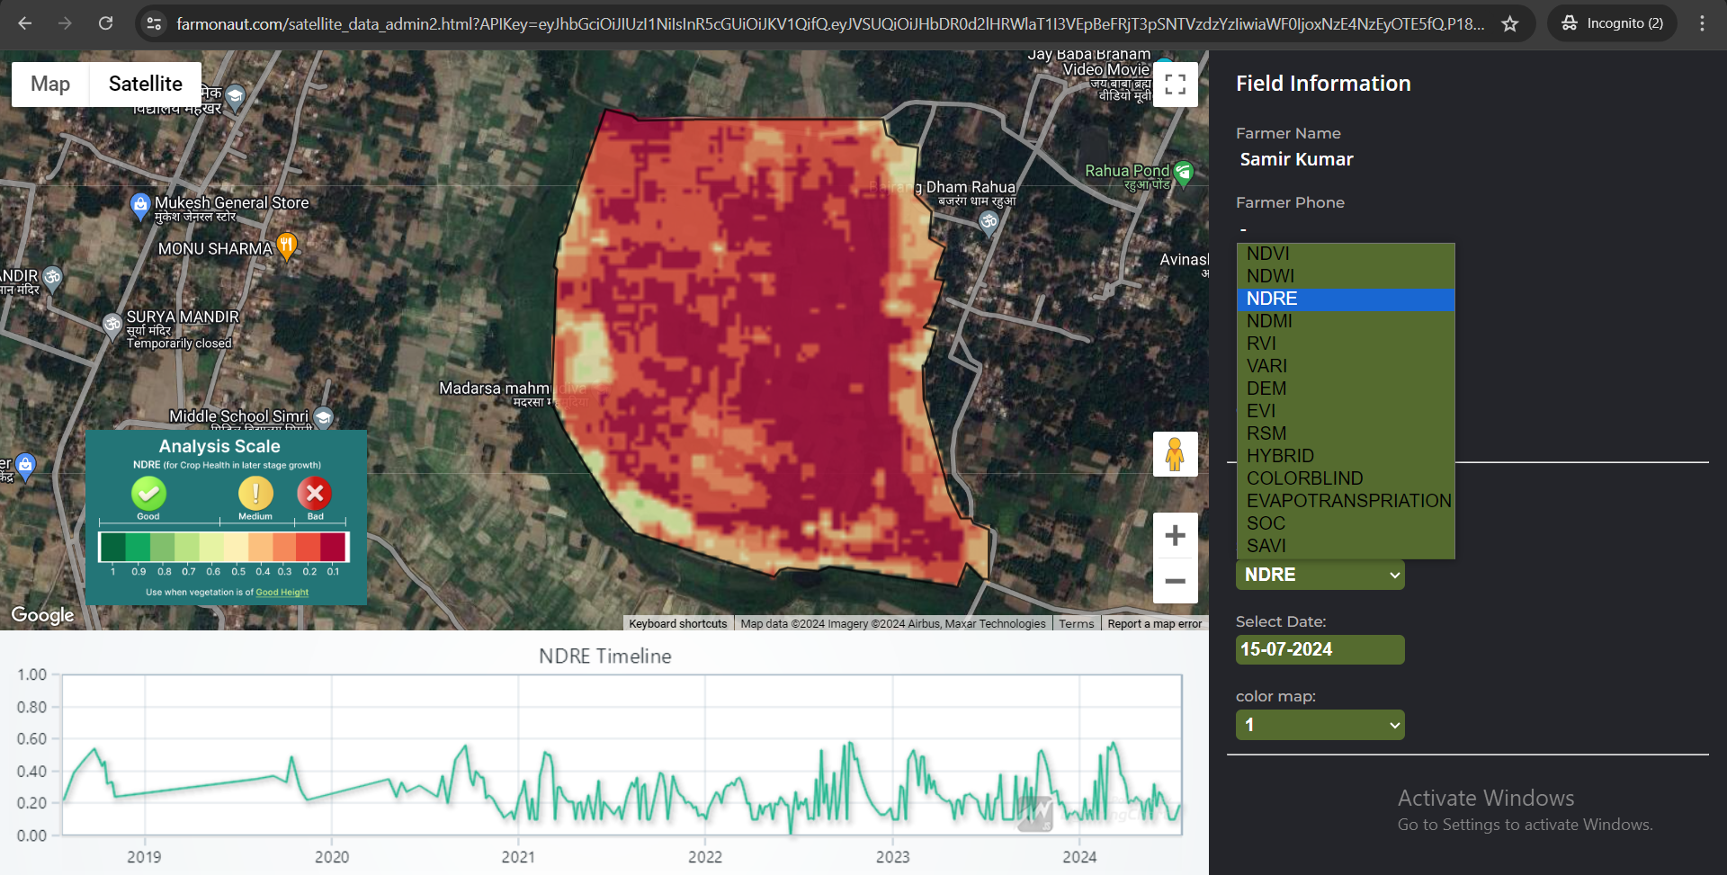Image resolution: width=1727 pixels, height=875 pixels.
Task: Click the Avinash place label on the map
Action: [x=1184, y=260]
